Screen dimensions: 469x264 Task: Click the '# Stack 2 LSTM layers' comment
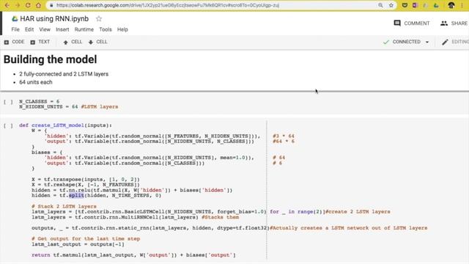pyautogui.click(x=64, y=206)
